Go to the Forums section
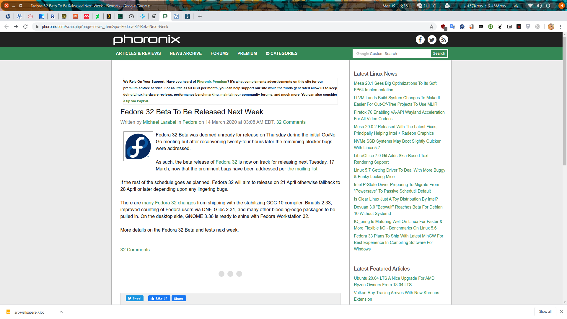This screenshot has width=567, height=319. click(219, 53)
